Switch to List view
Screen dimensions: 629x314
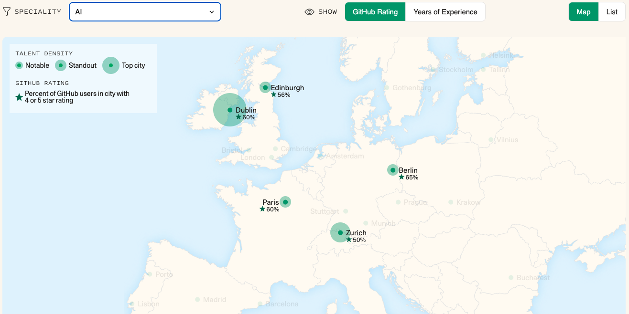[612, 12]
